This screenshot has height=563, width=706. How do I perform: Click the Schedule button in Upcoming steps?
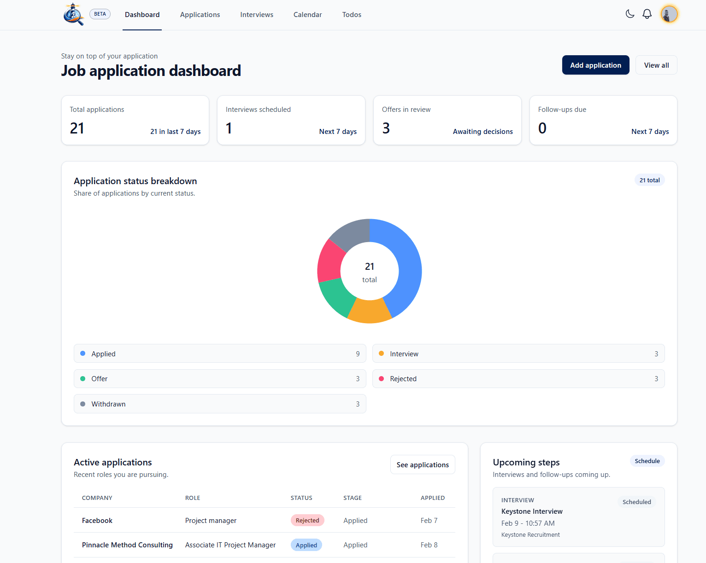(x=647, y=461)
